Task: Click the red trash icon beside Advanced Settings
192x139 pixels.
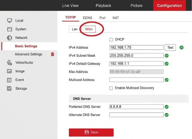Action: pyautogui.click(x=52, y=54)
